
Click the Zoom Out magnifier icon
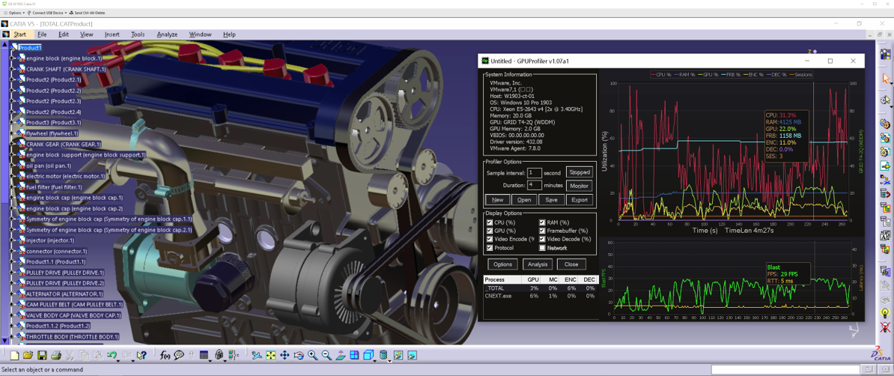pyautogui.click(x=326, y=356)
